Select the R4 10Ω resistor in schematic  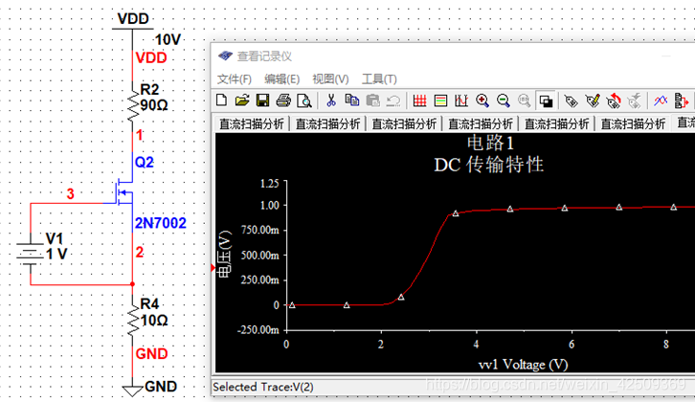(133, 320)
